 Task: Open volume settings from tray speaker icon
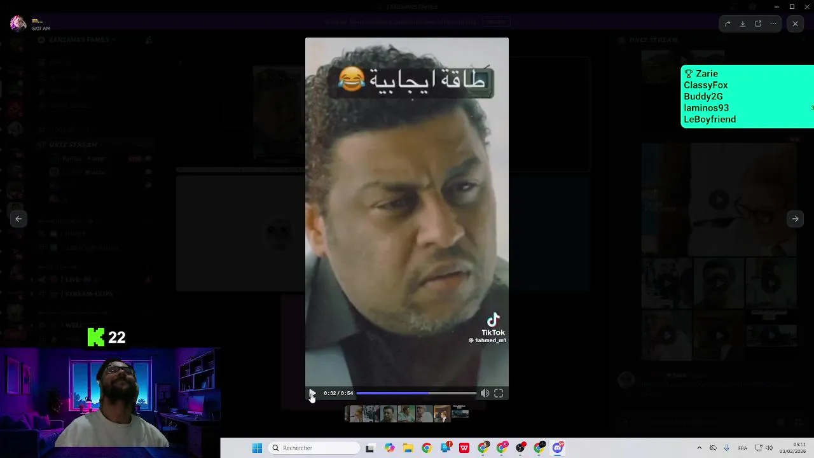[769, 448]
